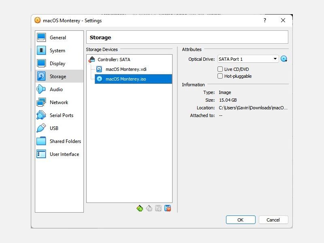Expand the Optical Drive SATA Port 1 selector
Image resolution: width=324 pixels, height=243 pixels.
click(275, 58)
